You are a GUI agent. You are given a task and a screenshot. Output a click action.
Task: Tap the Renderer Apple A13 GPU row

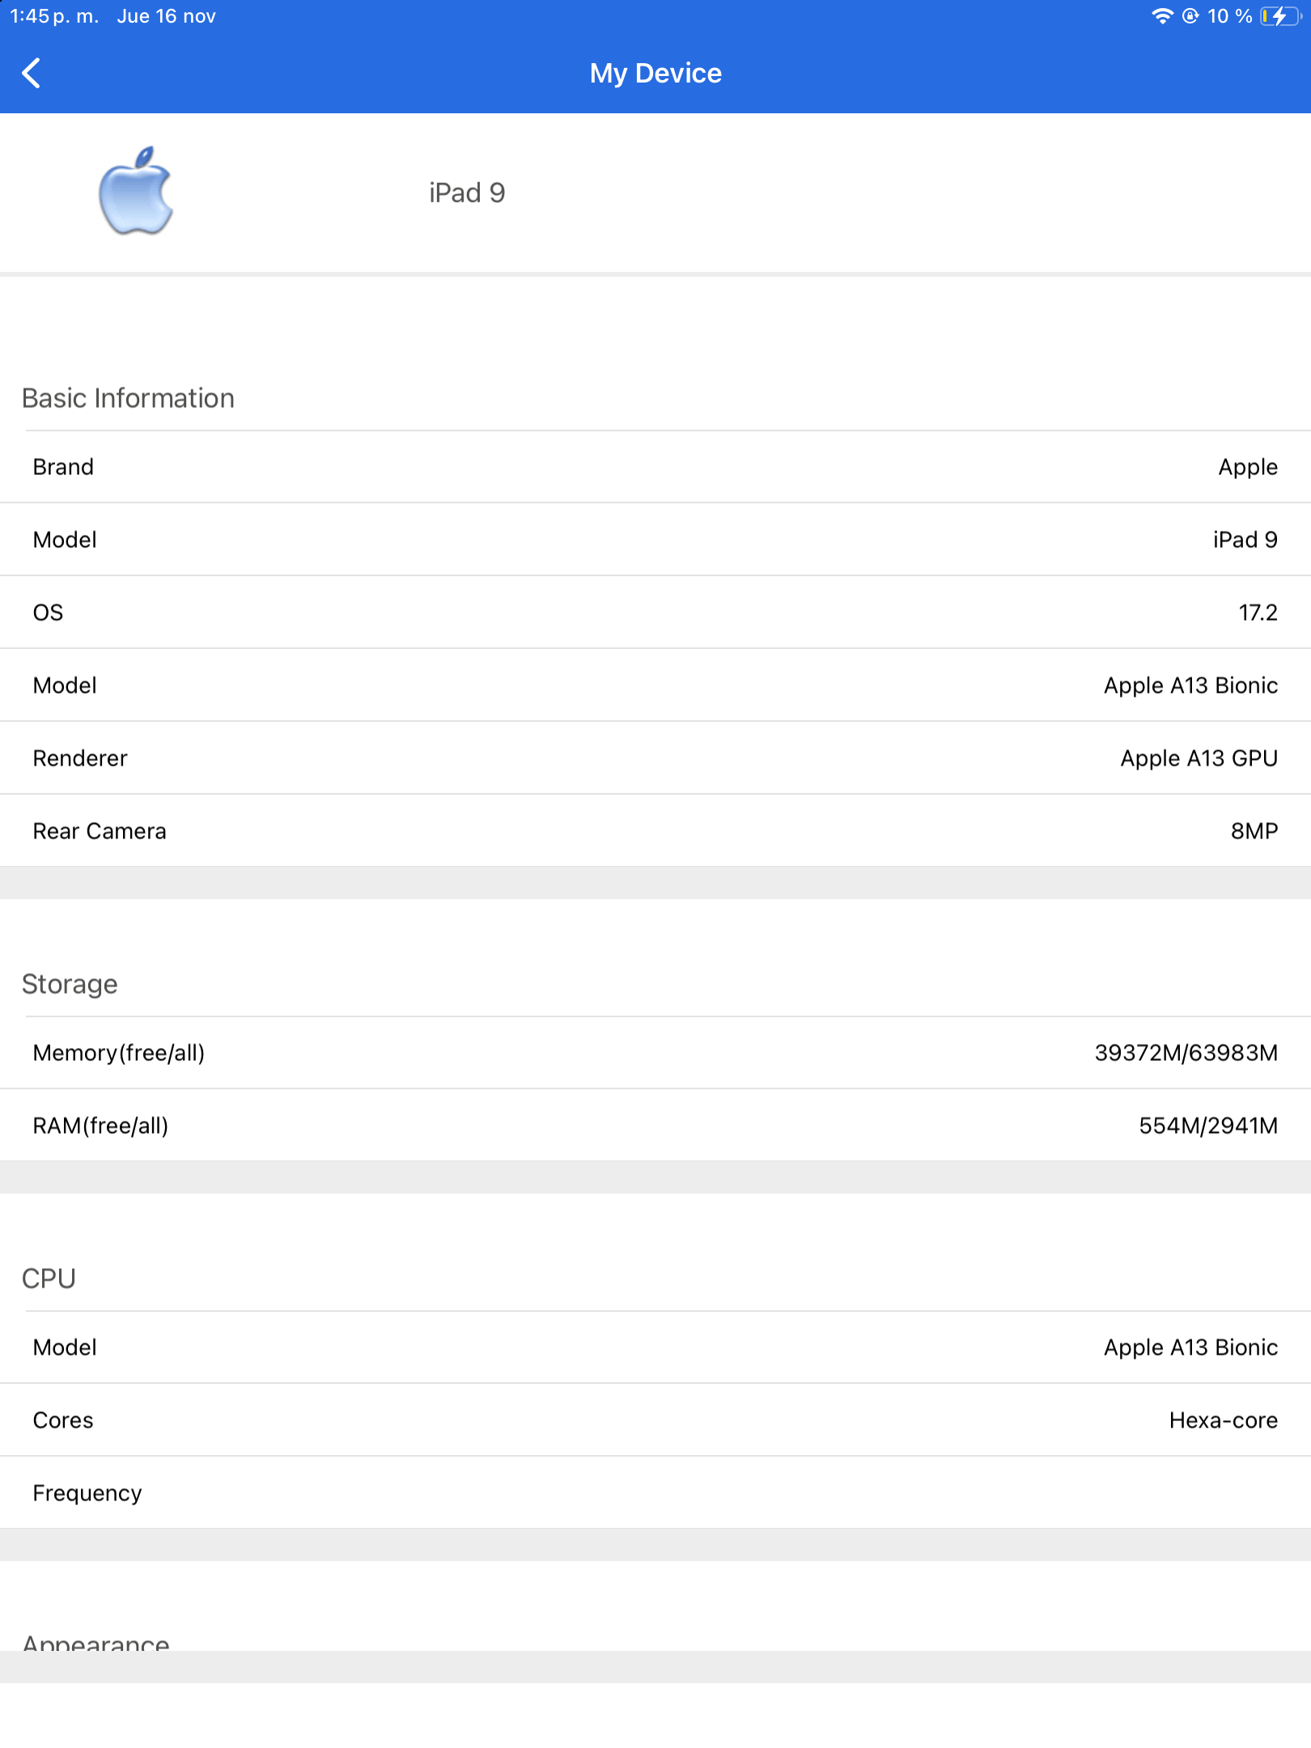(x=655, y=758)
